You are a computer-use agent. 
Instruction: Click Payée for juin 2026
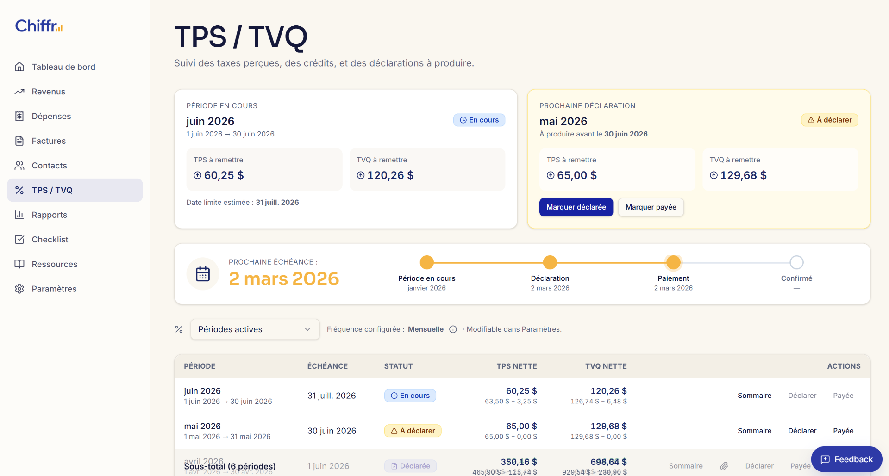(843, 396)
